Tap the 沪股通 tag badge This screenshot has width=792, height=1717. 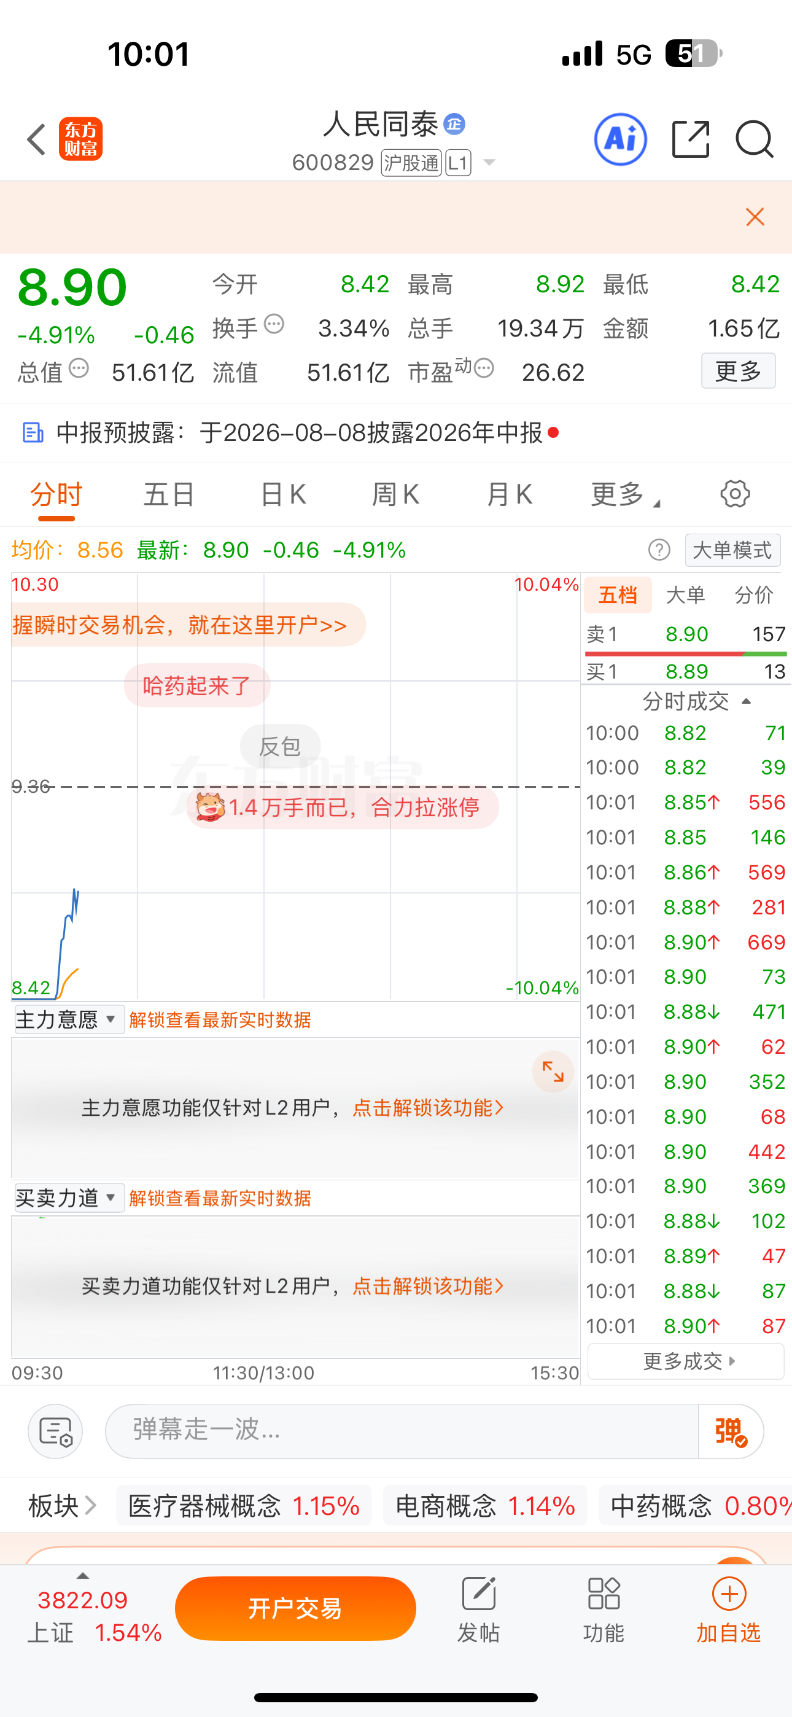(411, 163)
